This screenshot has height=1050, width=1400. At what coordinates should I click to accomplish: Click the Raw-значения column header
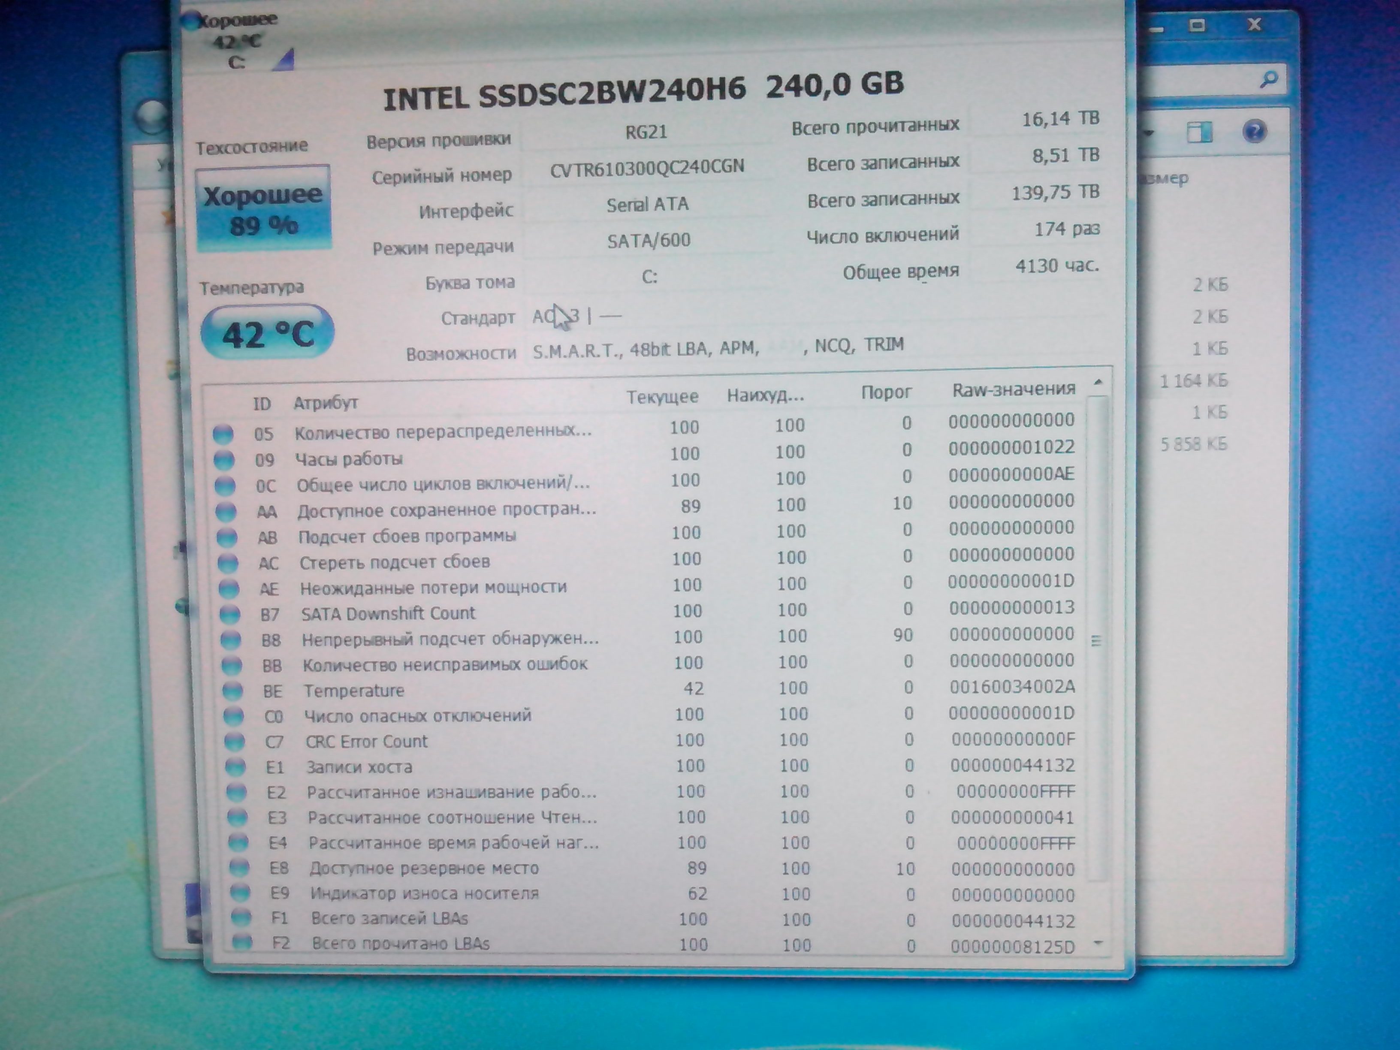(1014, 389)
